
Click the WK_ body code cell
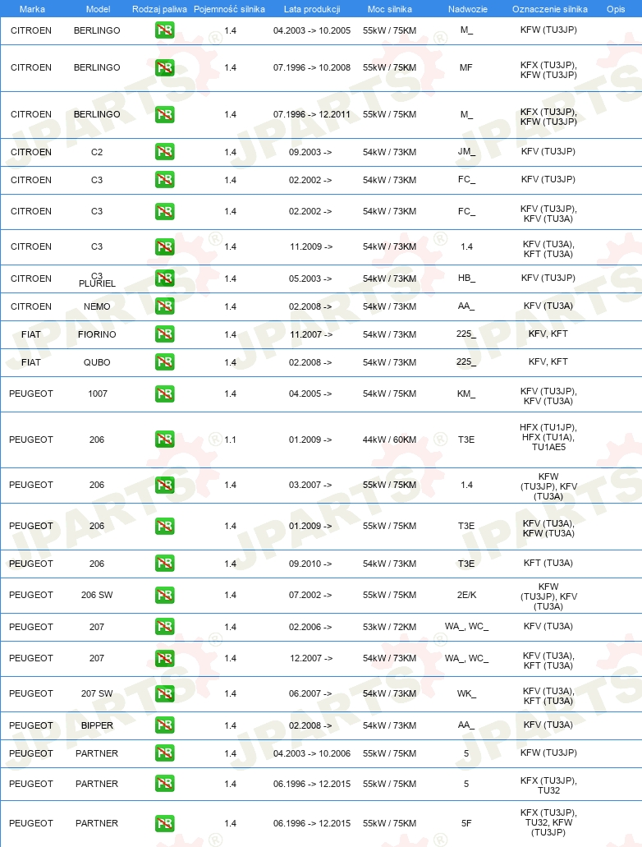point(466,693)
